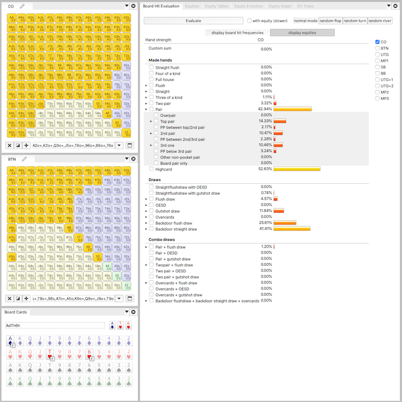
Task: Click the invert icon under the CO range grid
Action: click(x=18, y=145)
